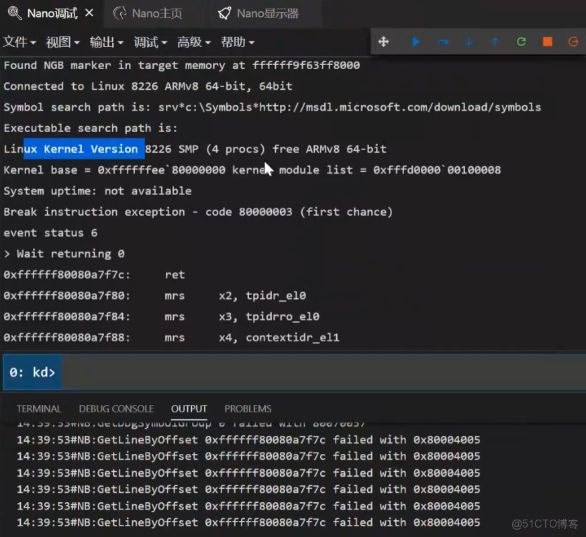This screenshot has height=537, width=586.
Task: Click the 'Connected to Linux 8226 ARMv8' line
Action: coord(148,86)
